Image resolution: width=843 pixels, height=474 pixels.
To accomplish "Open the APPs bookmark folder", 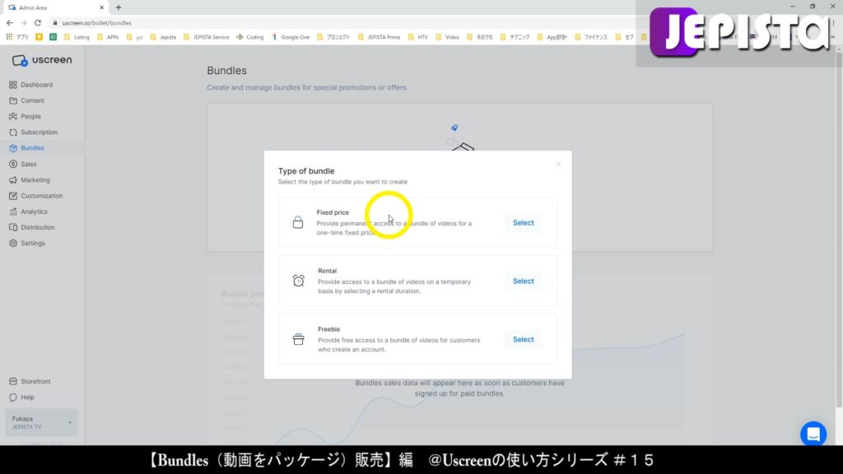I will tap(108, 37).
